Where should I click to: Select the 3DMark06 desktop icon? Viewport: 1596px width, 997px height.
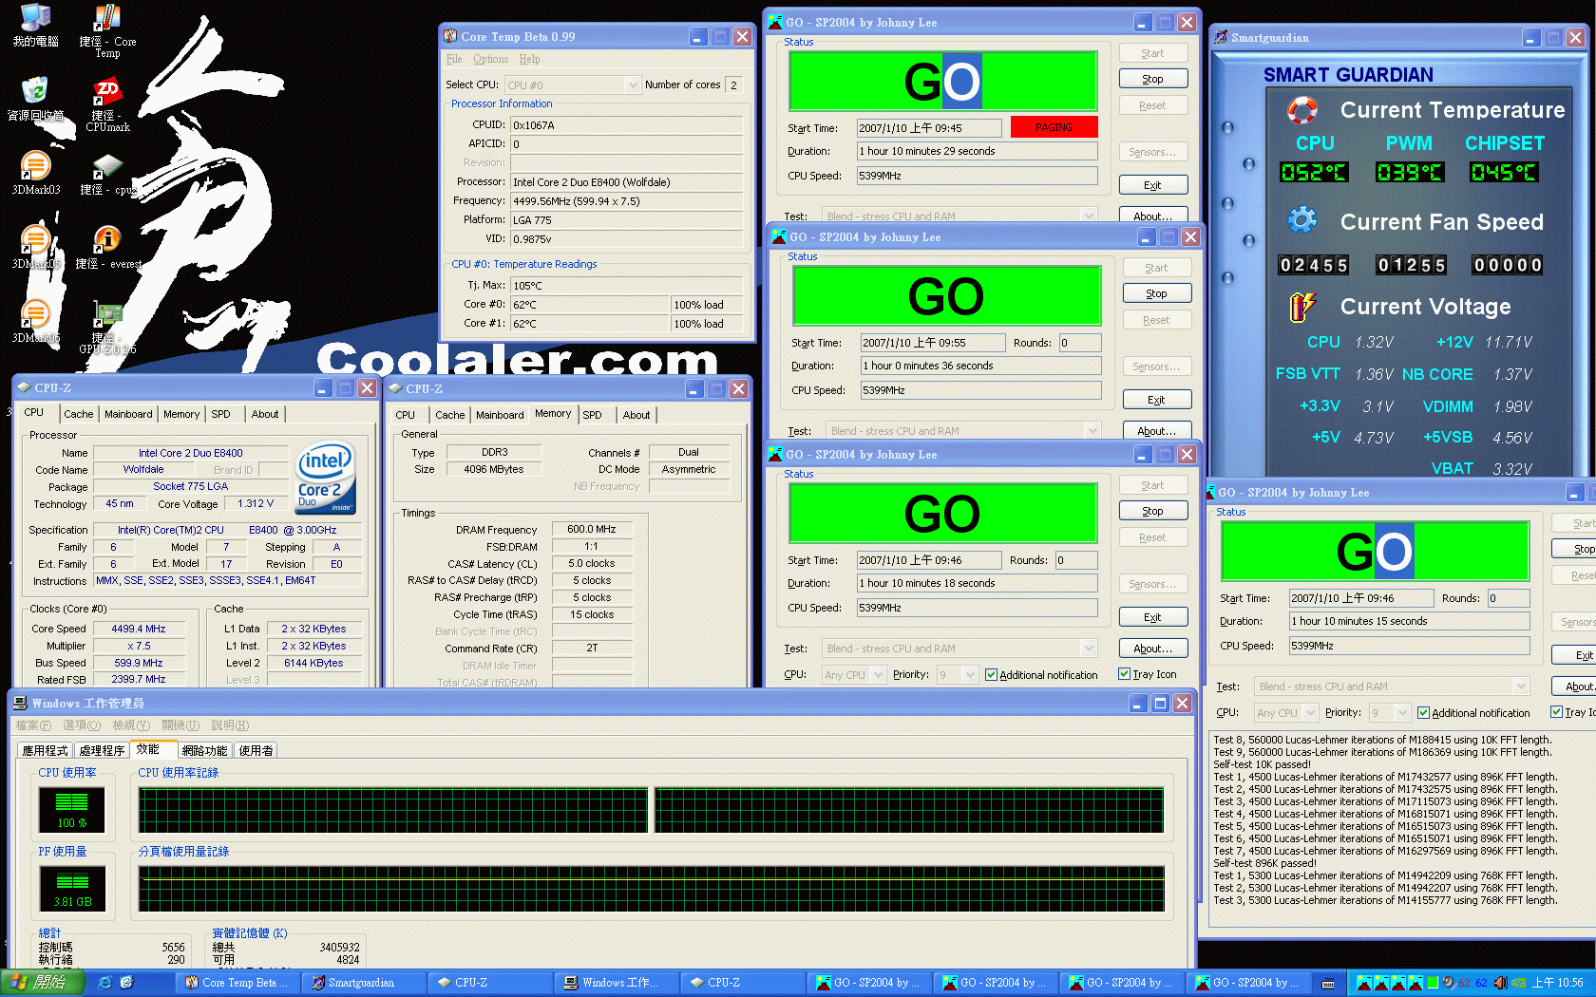pos(35,321)
